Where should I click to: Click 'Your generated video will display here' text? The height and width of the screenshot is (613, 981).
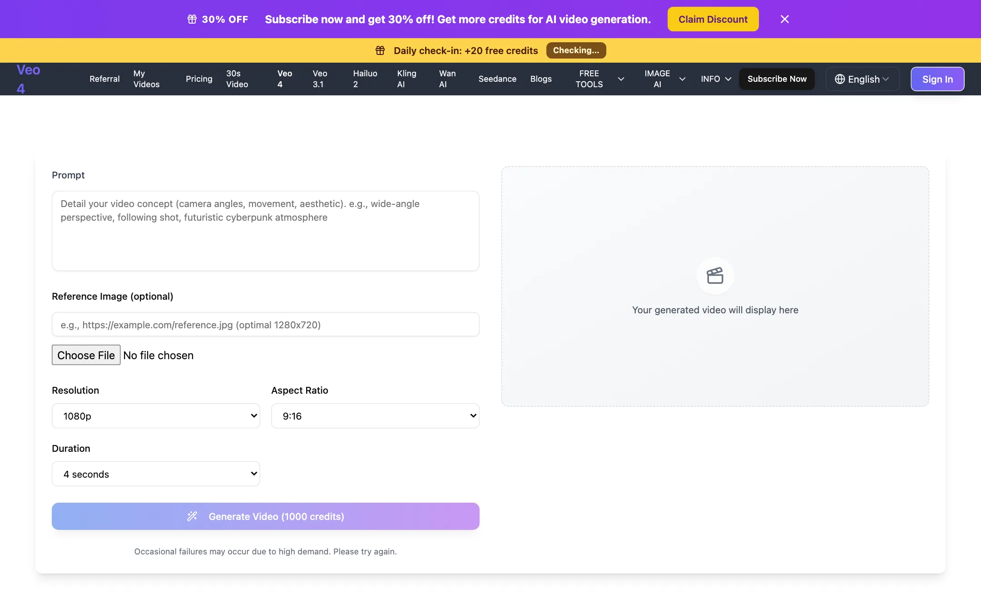(715, 310)
